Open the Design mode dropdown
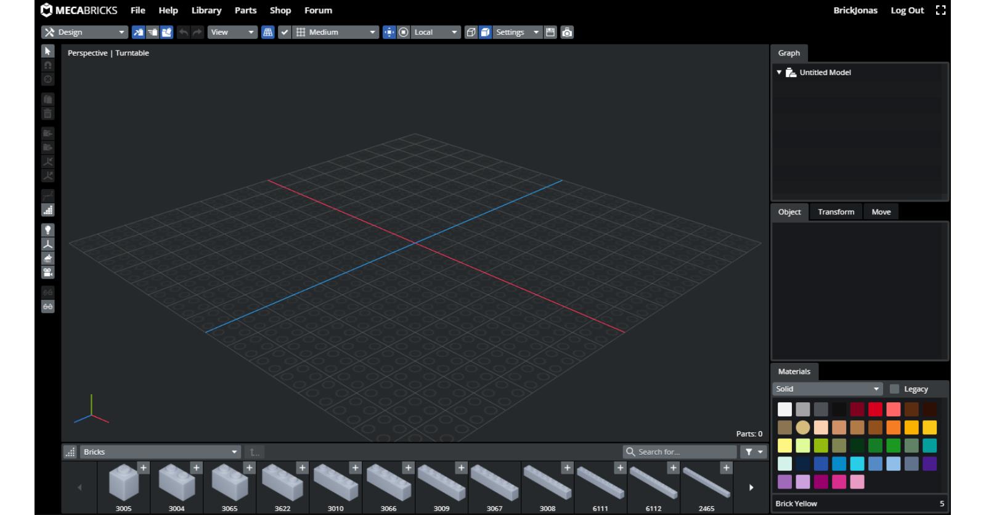This screenshot has height=515, width=986. [84, 32]
